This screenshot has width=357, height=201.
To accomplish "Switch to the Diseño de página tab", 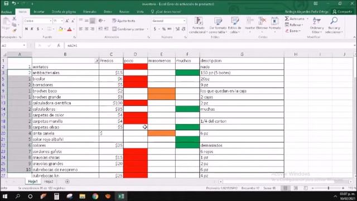I will click(x=64, y=12).
